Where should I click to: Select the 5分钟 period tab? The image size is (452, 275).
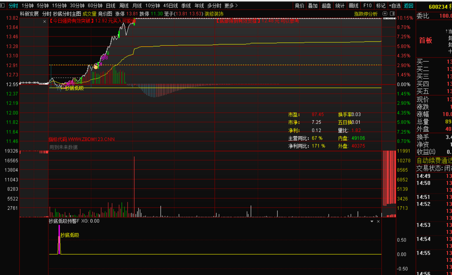tap(43, 6)
